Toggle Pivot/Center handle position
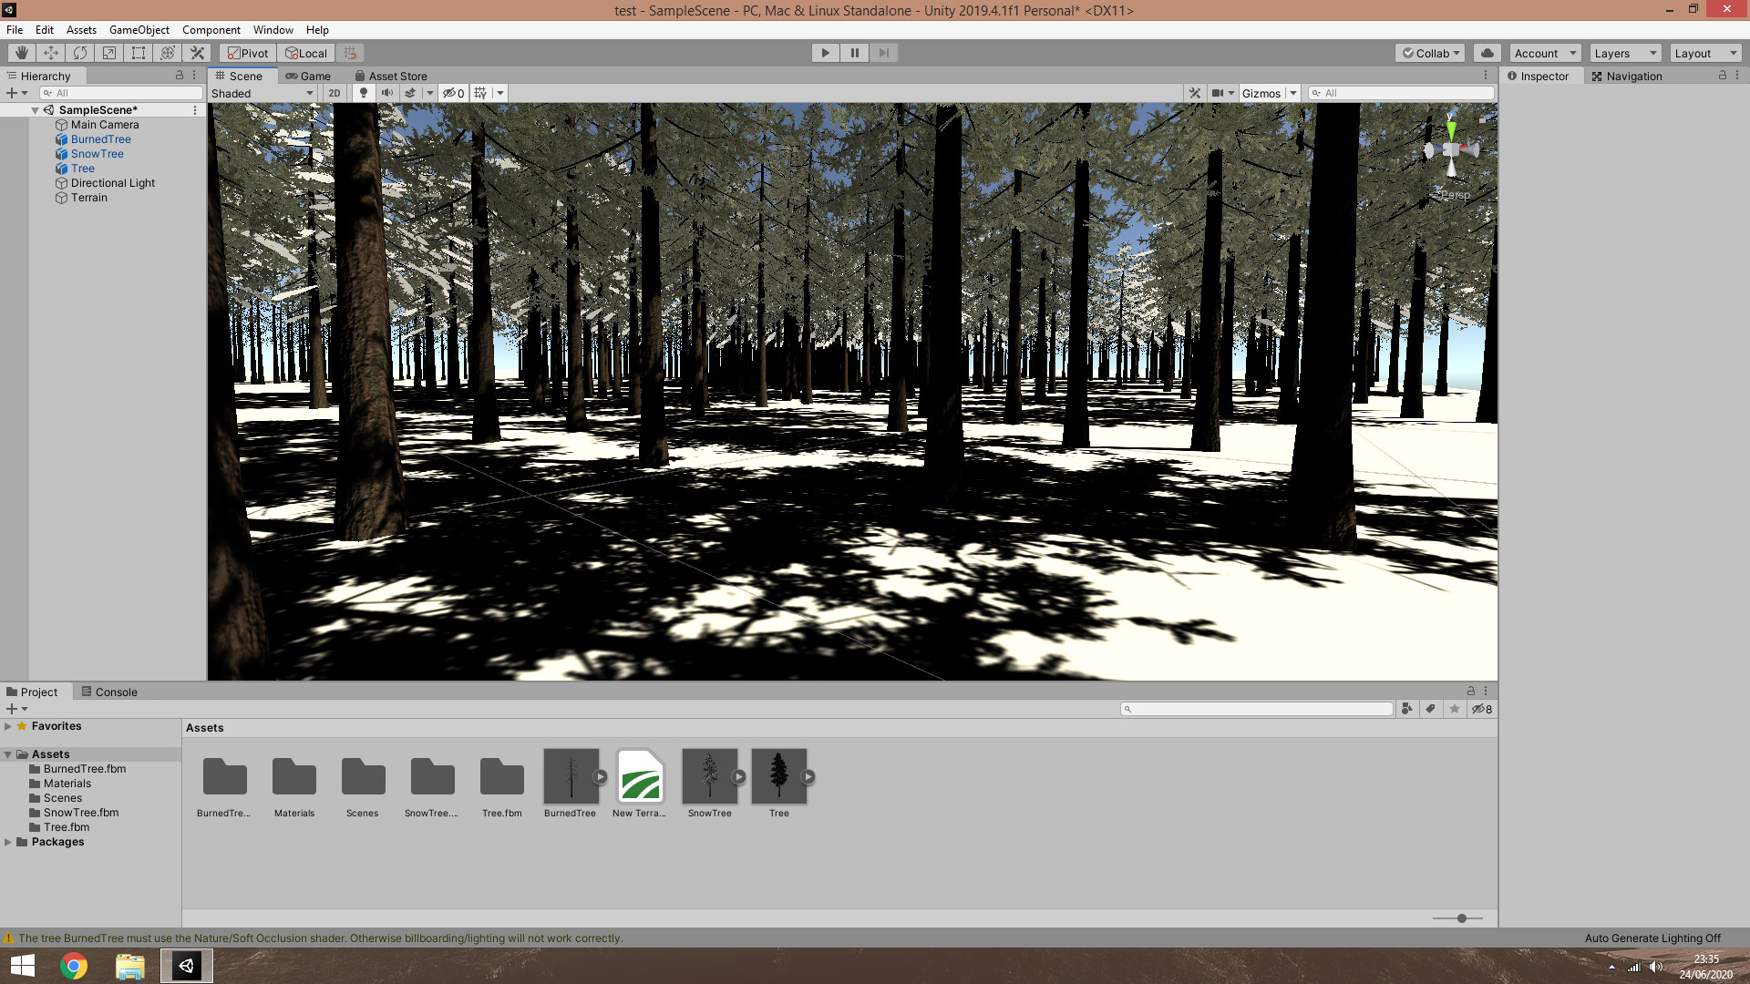The width and height of the screenshot is (1750, 984). [248, 53]
